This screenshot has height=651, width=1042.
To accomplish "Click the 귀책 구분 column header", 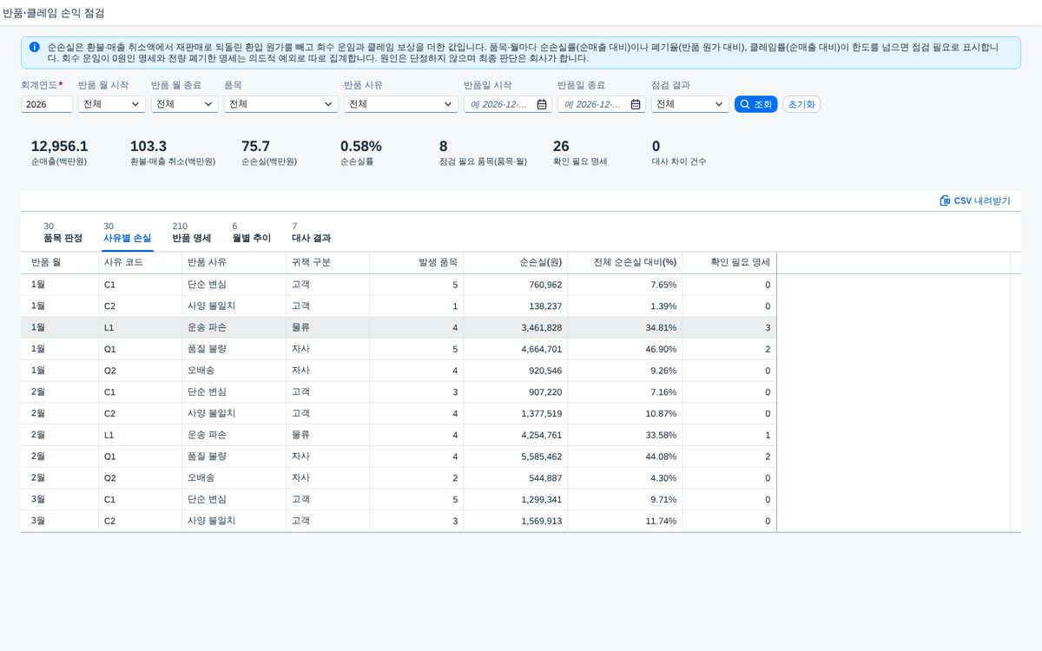I will pyautogui.click(x=327, y=262).
